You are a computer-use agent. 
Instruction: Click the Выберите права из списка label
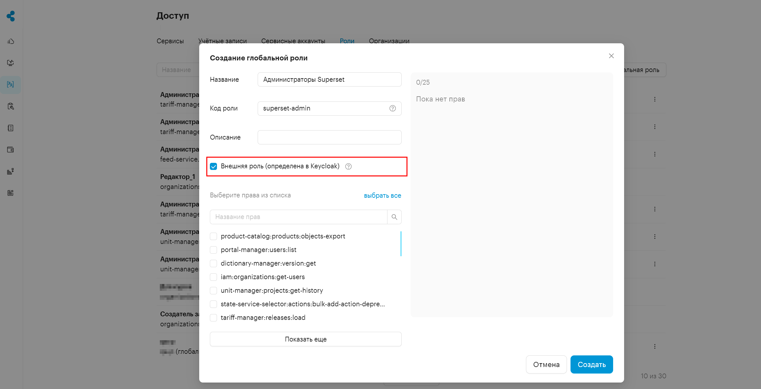tap(250, 195)
